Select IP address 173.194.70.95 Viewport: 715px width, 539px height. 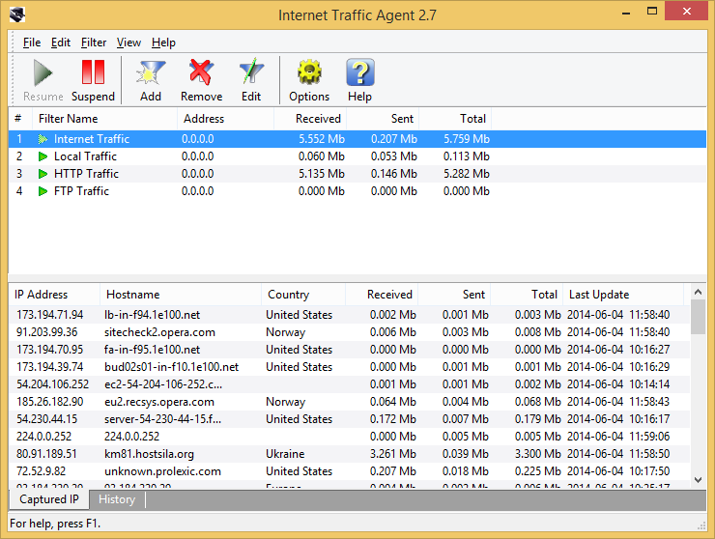49,350
